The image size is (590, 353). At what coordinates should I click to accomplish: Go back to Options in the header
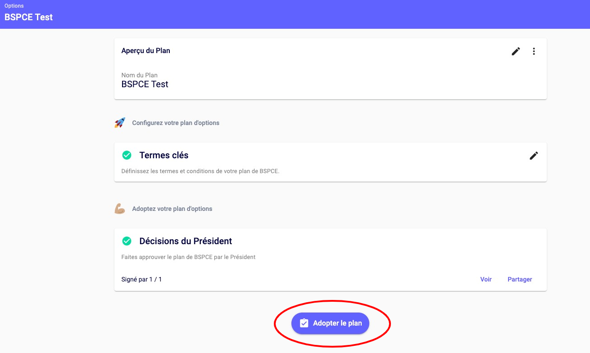(x=14, y=6)
